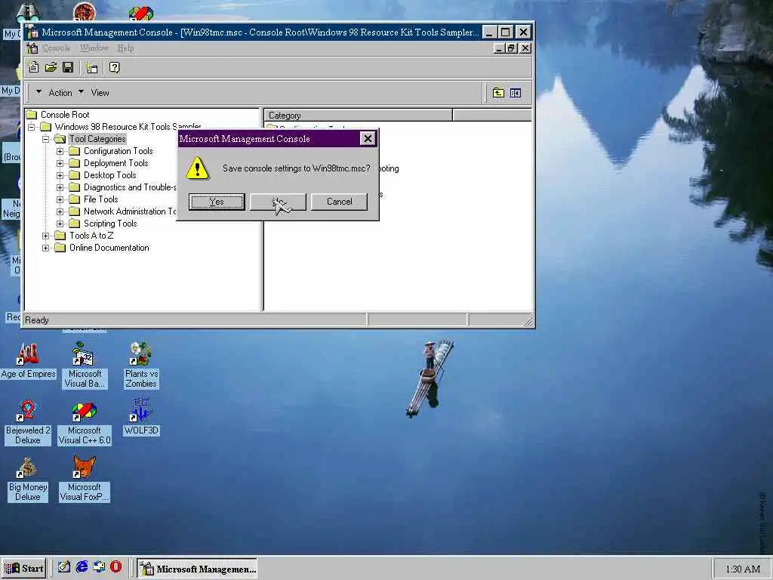The height and width of the screenshot is (580, 773).
Task: Click the Save console floppy icon
Action: click(x=68, y=67)
